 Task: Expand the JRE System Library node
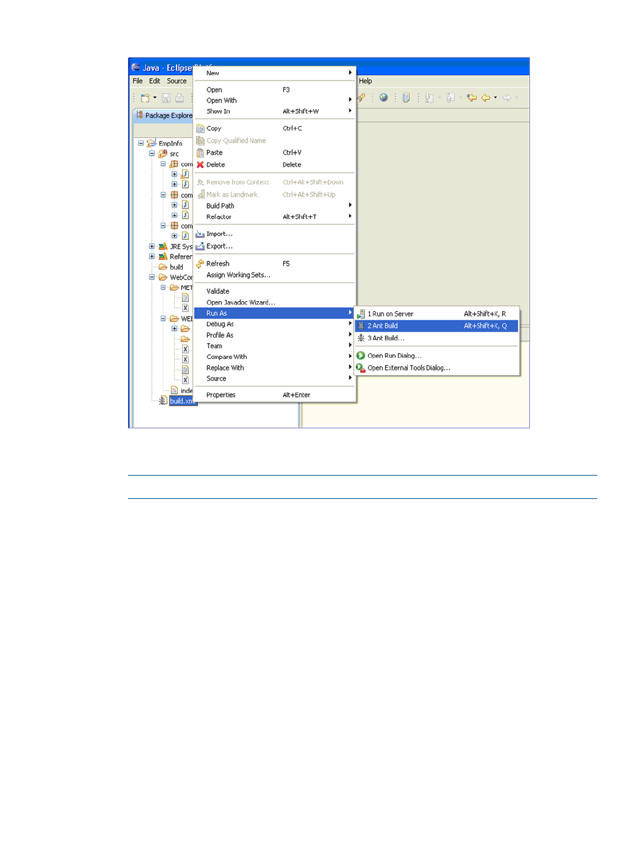tap(152, 246)
